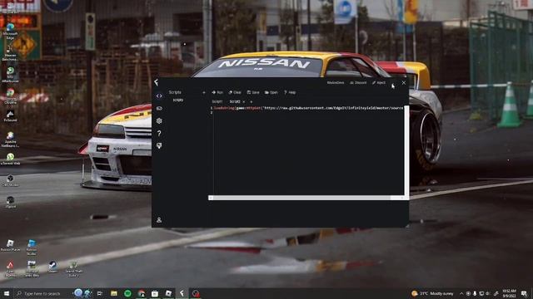Open a script file
The image size is (533, 299).
point(271,92)
